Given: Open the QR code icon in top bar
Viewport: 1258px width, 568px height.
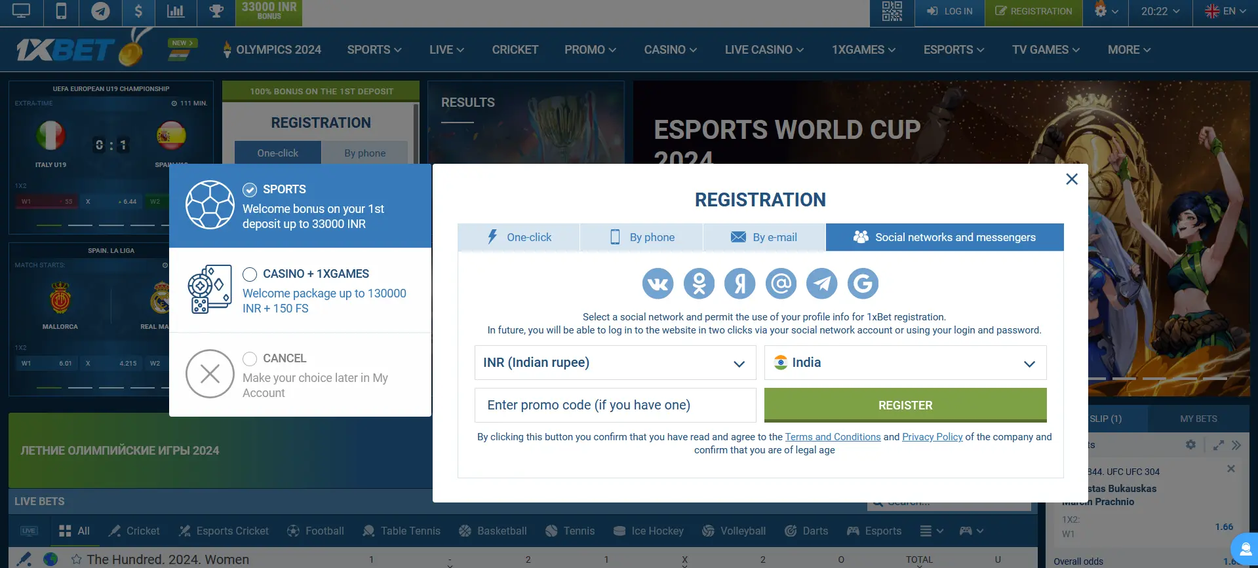Looking at the screenshot, I should click(x=892, y=12).
